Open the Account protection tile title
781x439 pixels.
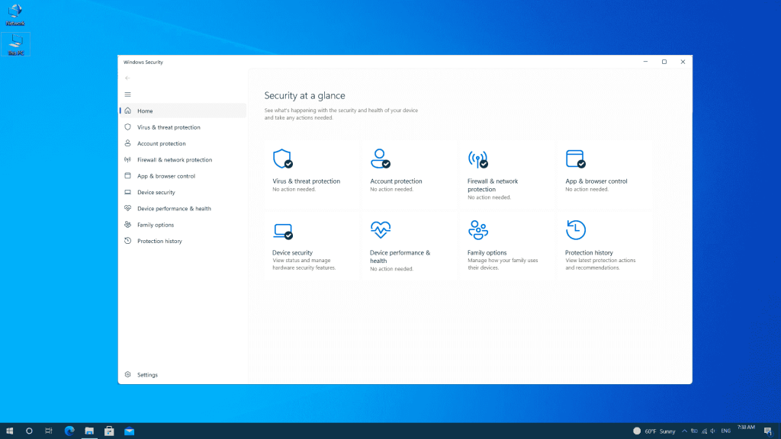(x=396, y=181)
